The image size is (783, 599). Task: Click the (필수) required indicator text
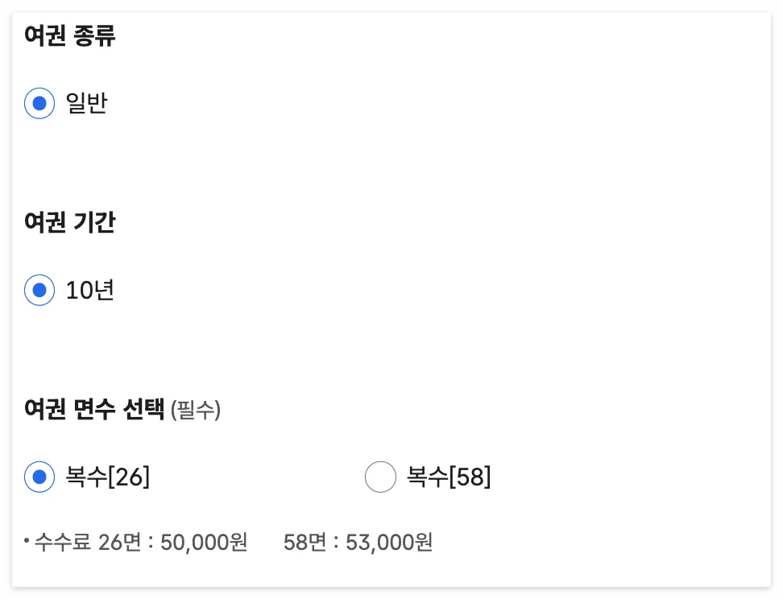pyautogui.click(x=196, y=411)
